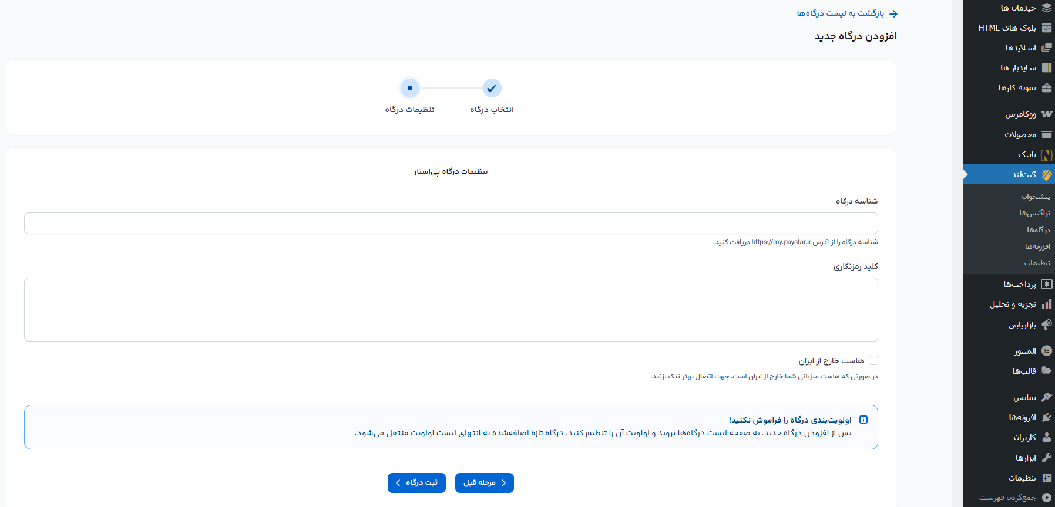Click the info icon in priority notice
The height and width of the screenshot is (507, 1055).
click(864, 420)
